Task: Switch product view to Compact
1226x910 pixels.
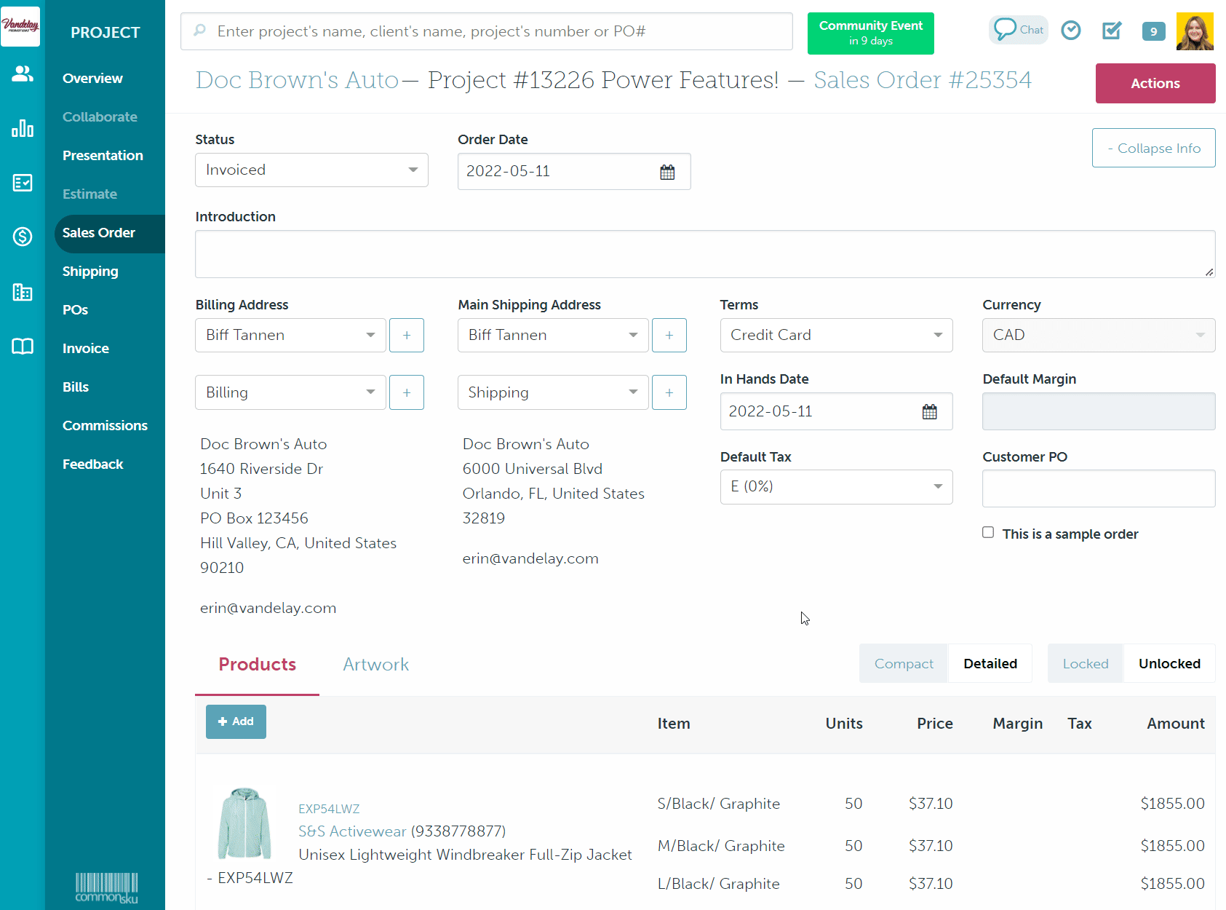Action: tap(903, 664)
